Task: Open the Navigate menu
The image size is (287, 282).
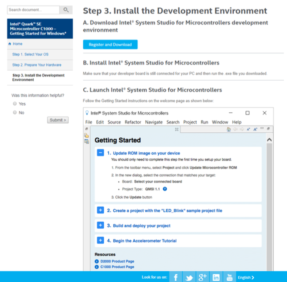Action: click(154, 122)
